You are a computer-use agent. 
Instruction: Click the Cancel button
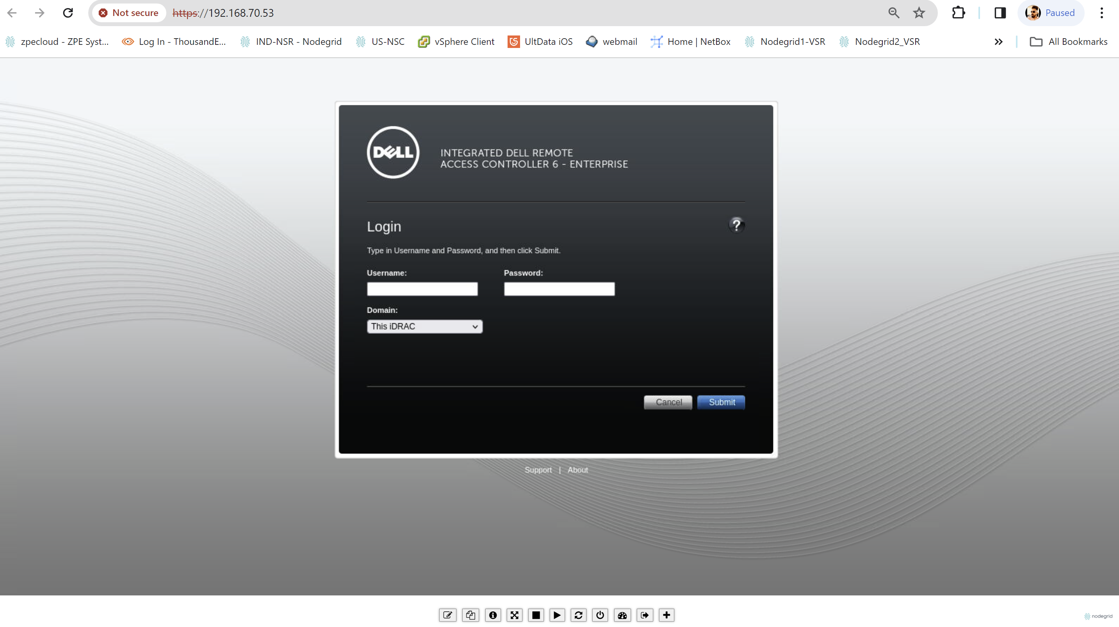pyautogui.click(x=668, y=402)
